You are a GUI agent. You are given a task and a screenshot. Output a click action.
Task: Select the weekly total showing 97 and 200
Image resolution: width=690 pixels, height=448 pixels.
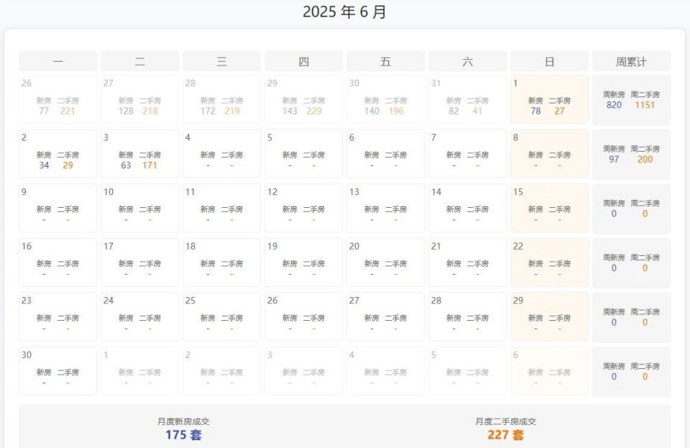[x=632, y=155]
